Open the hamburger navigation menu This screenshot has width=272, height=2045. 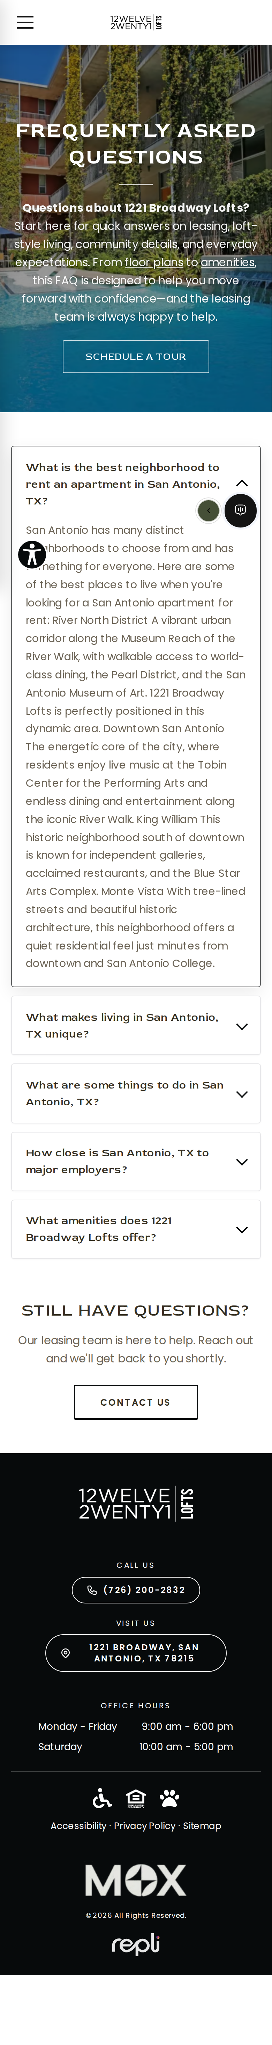point(25,22)
